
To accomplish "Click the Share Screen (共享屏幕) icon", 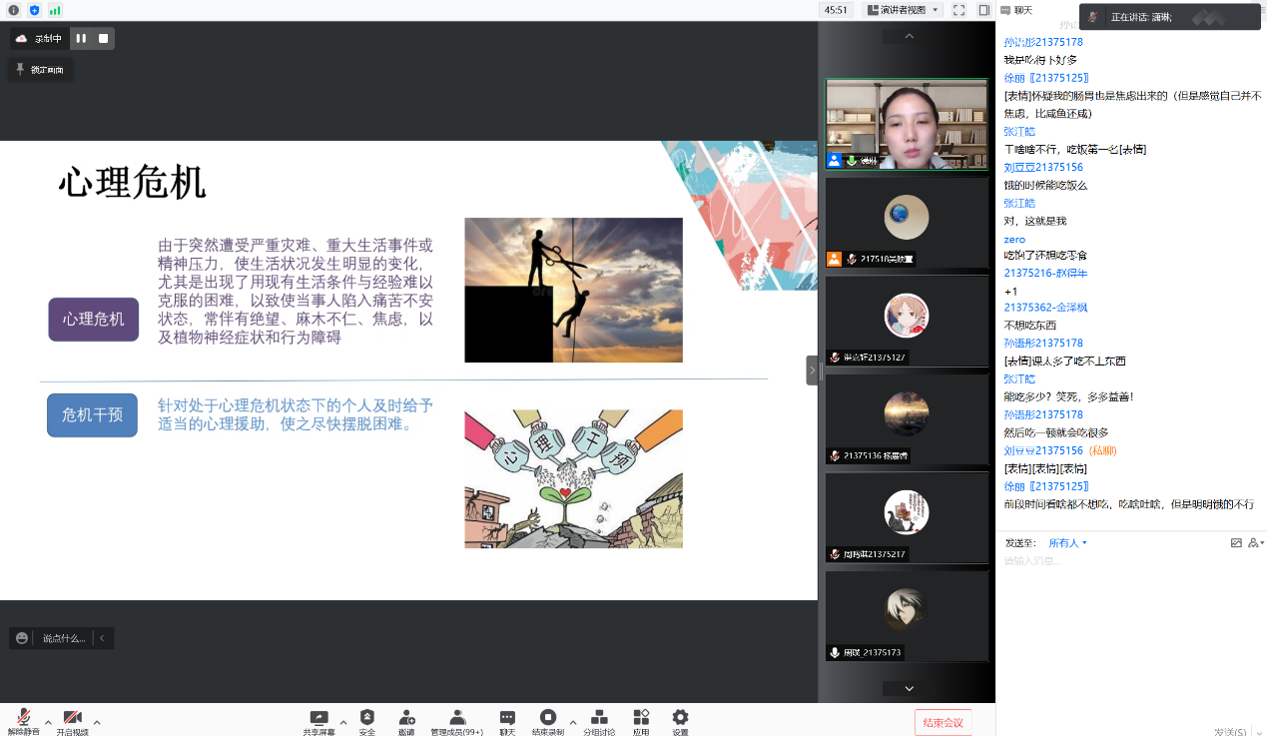I will pos(318,718).
